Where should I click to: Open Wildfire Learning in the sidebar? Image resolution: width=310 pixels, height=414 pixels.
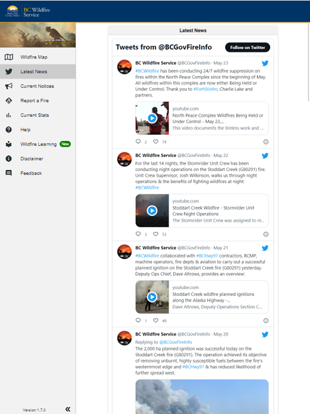coord(38,144)
